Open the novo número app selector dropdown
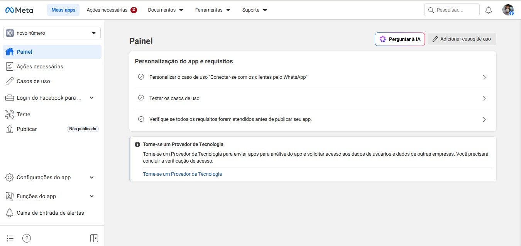The image size is (521, 246). [x=52, y=33]
